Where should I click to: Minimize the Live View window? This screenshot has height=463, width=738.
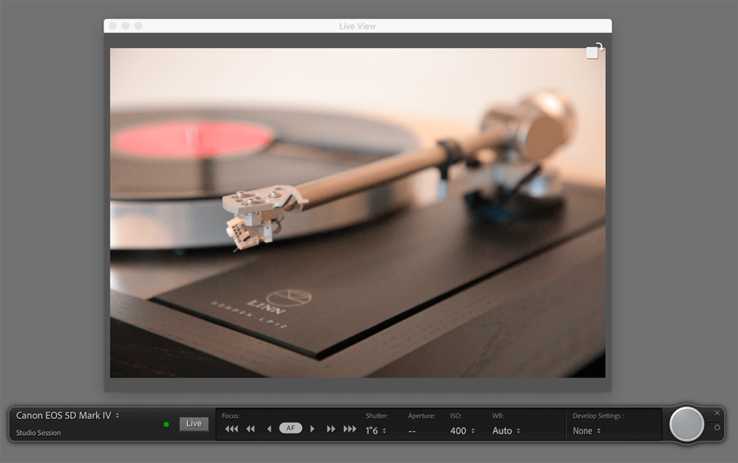click(125, 26)
